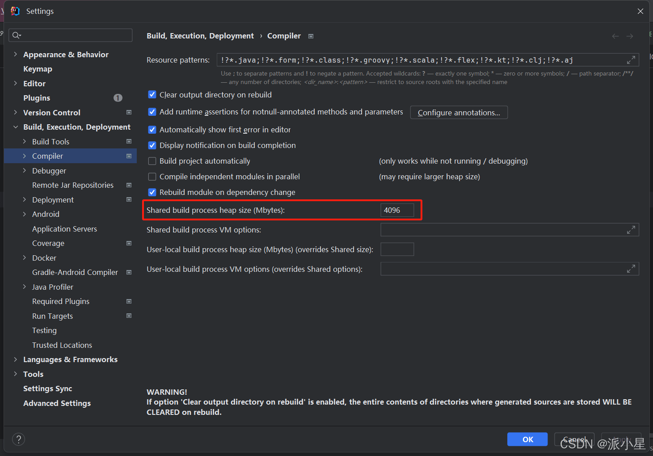Image resolution: width=653 pixels, height=456 pixels.
Task: Expand the Build Tools subtree
Action: point(25,141)
